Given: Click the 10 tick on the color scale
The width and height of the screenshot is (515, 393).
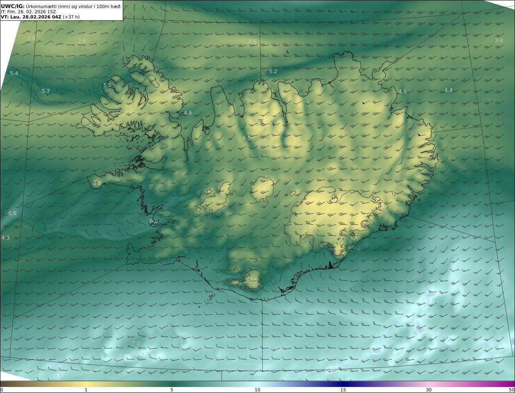Looking at the screenshot, I should (257, 390).
